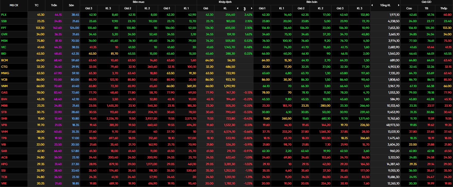Select the BCM ticker row
The image size is (453, 187).
(4, 60)
